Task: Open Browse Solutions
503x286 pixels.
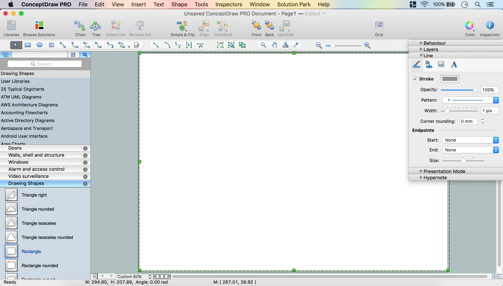Action: point(39,28)
